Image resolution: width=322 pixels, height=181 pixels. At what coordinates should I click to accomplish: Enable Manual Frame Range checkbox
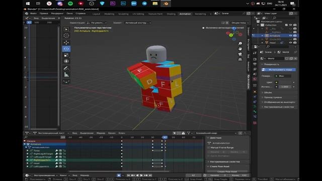209,147
